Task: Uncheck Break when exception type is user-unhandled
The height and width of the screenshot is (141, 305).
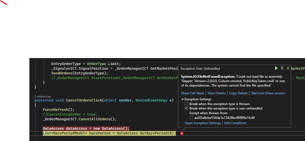Action: [x=186, y=108]
